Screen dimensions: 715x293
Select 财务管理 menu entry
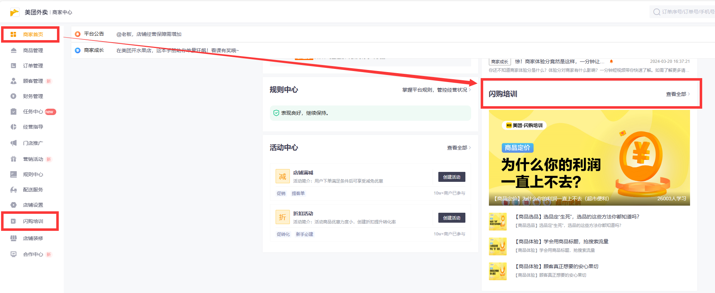(33, 96)
